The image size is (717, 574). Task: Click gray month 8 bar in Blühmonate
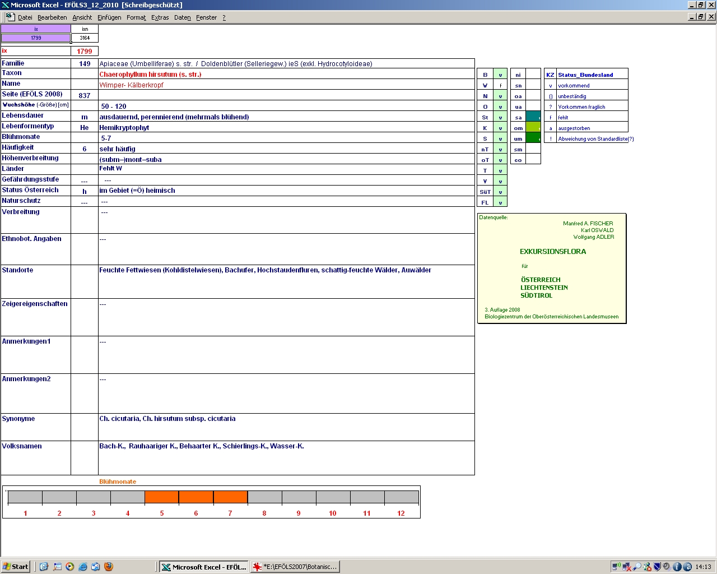coord(264,497)
